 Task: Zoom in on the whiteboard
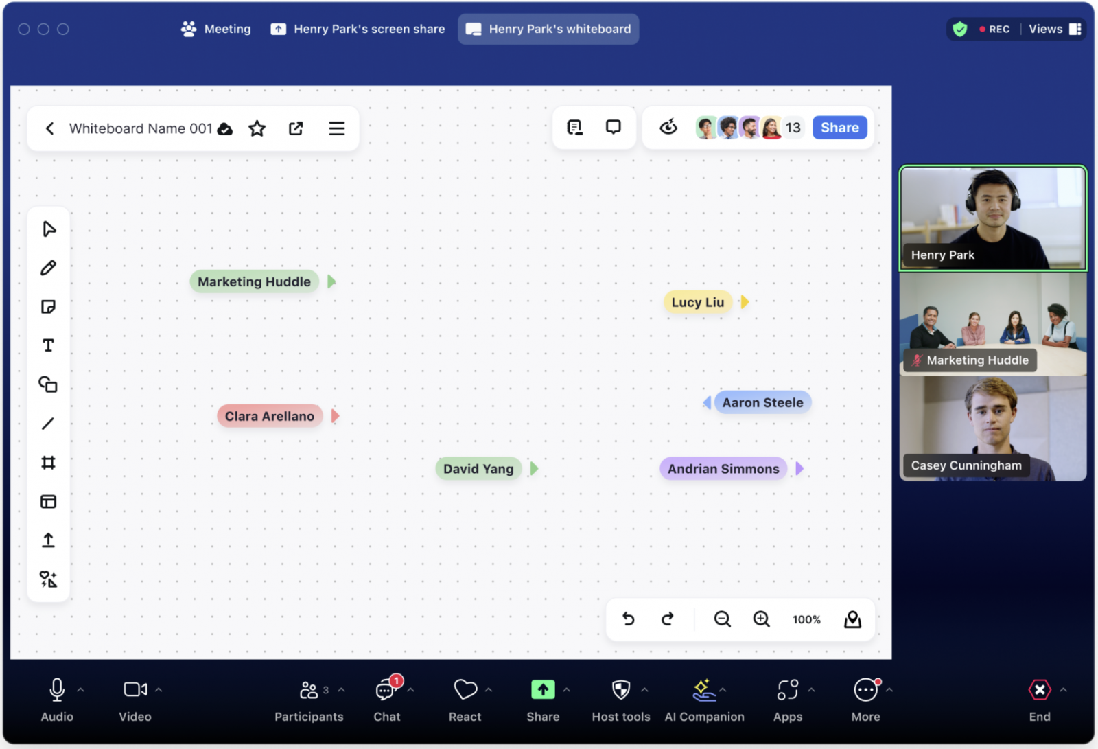761,619
